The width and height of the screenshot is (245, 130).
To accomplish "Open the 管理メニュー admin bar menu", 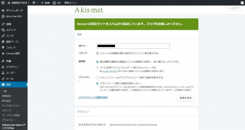I will pyautogui.click(x=71, y=3).
